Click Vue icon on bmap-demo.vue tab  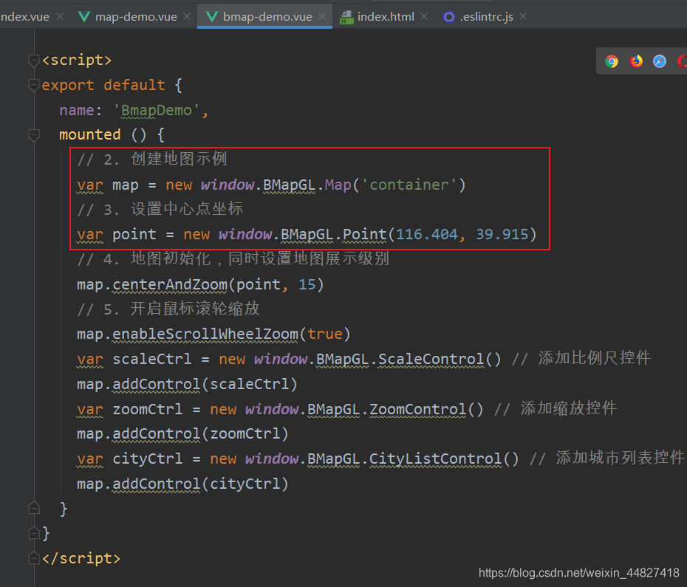211,17
